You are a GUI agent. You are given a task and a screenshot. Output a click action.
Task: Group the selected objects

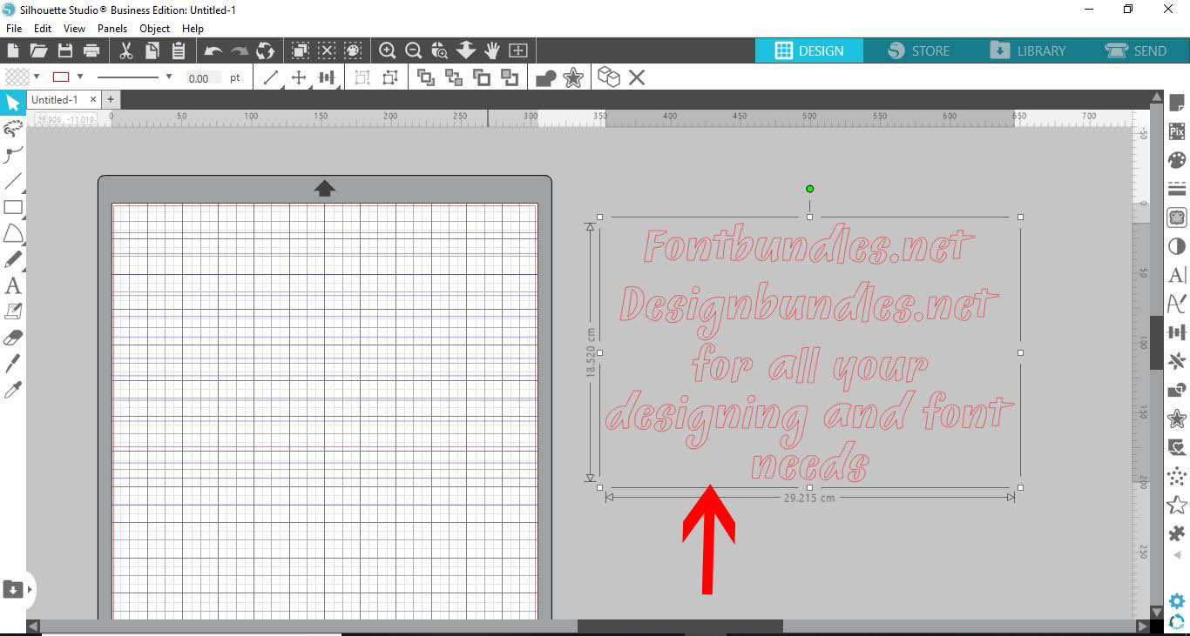[x=362, y=77]
